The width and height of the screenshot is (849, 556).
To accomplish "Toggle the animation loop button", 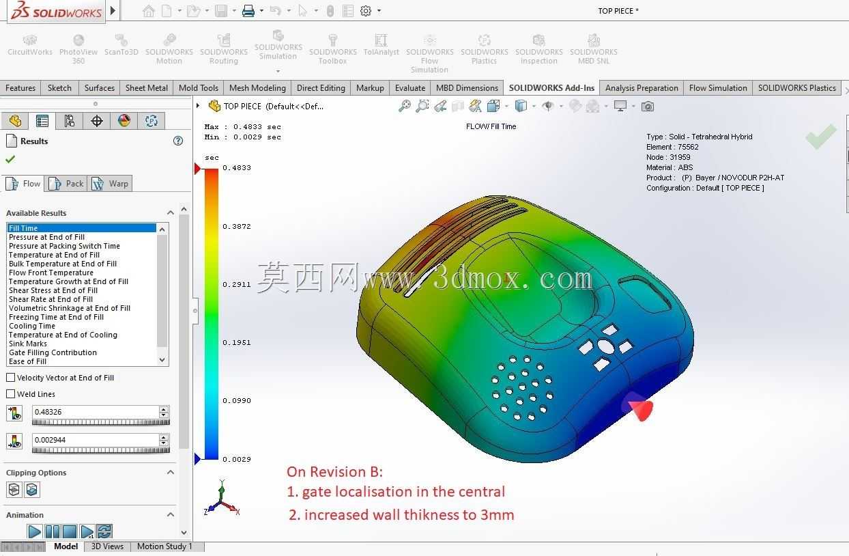I will (104, 531).
